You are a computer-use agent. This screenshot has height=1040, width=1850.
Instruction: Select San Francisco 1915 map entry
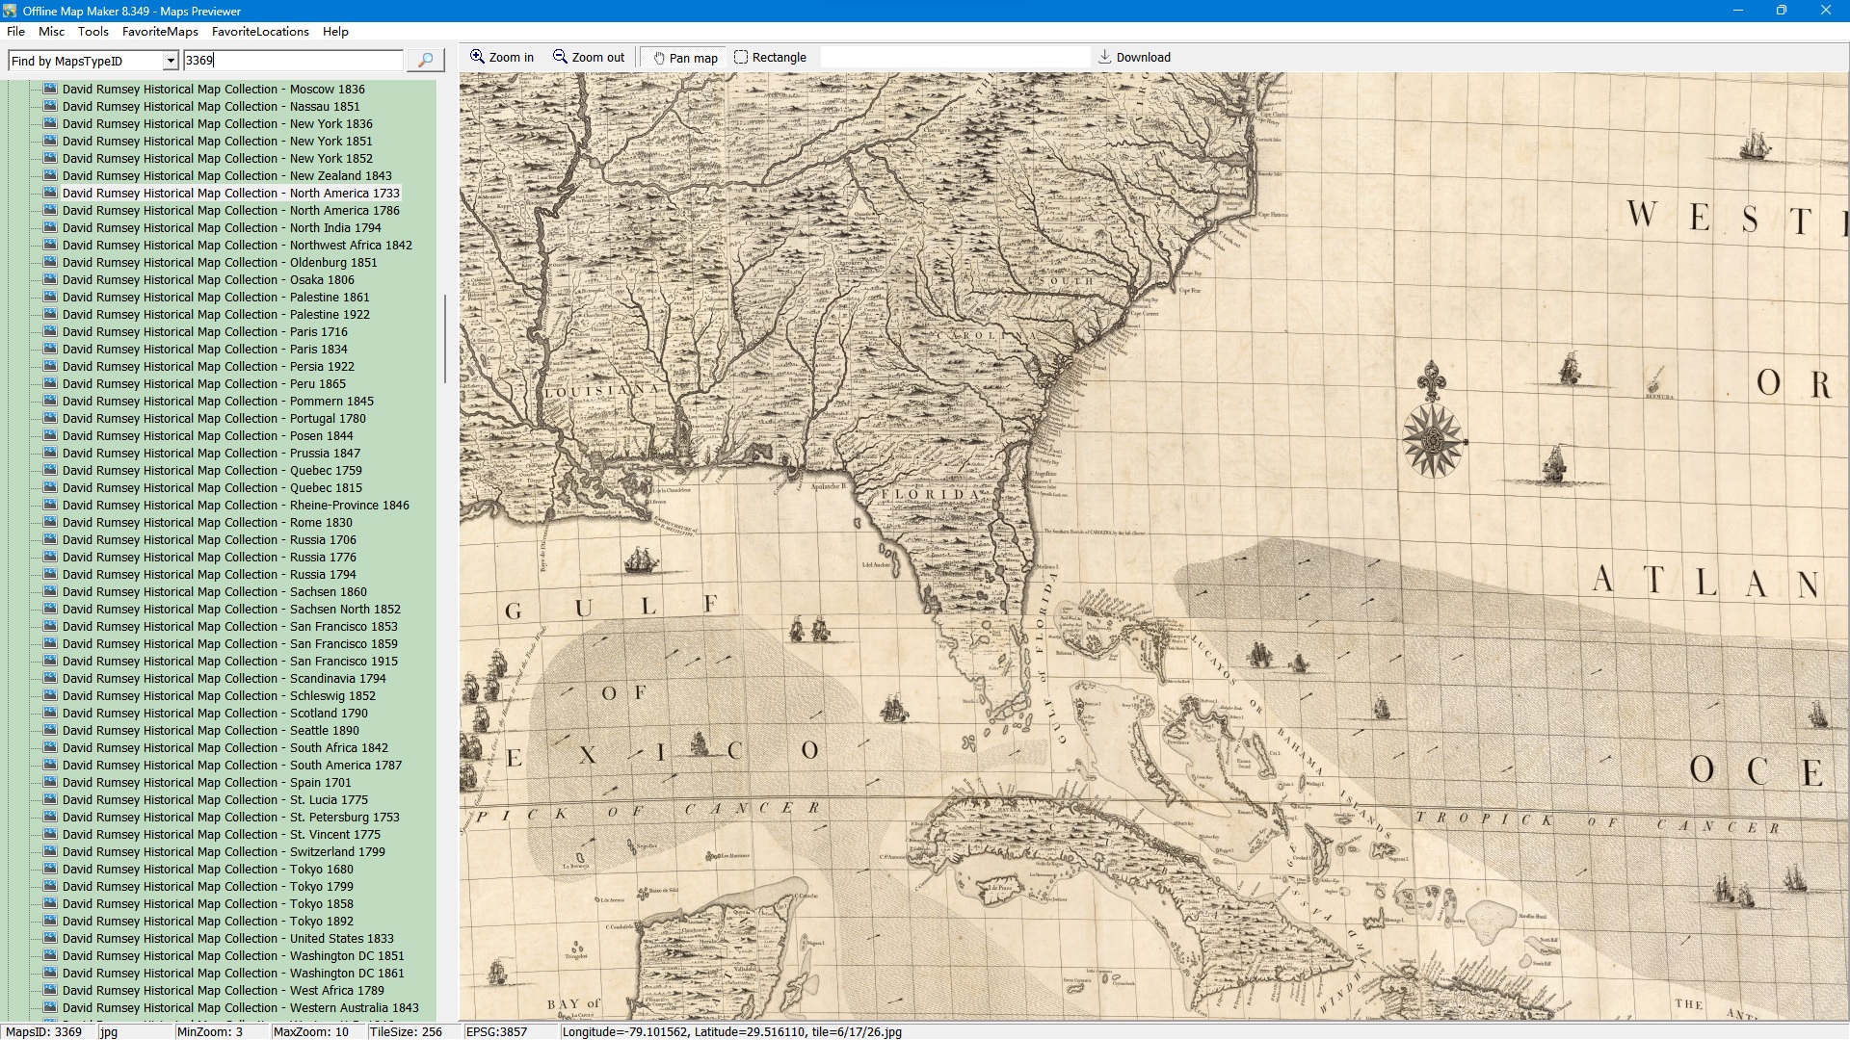coord(231,662)
